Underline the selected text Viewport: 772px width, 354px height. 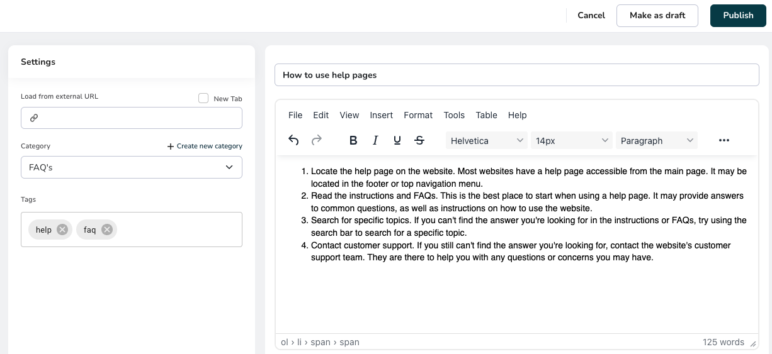(397, 140)
